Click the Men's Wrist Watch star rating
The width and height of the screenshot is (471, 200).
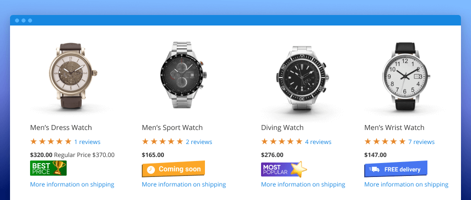(385, 141)
